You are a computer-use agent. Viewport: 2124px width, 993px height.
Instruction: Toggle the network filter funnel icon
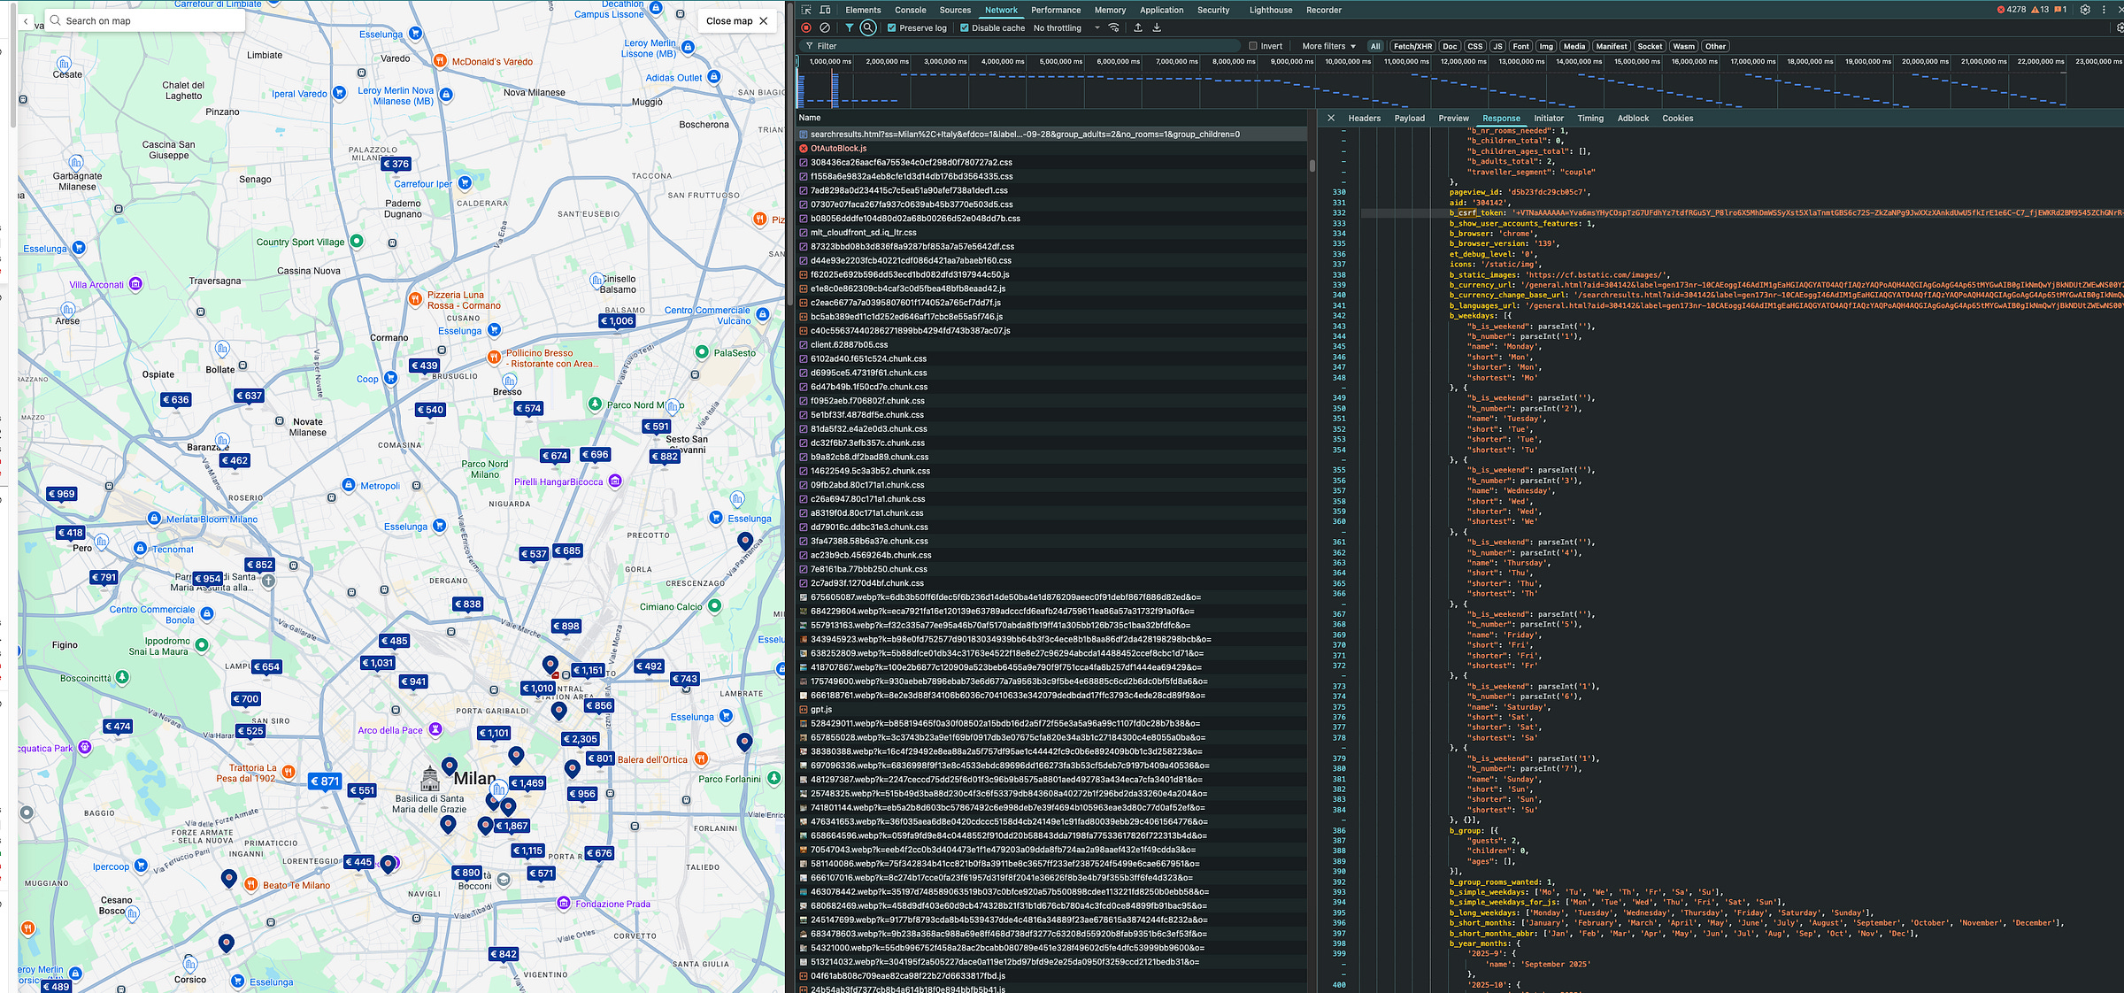tap(850, 28)
